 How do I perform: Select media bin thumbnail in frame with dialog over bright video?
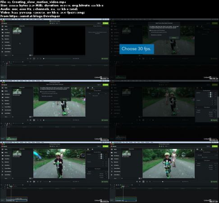click(x=17, y=92)
